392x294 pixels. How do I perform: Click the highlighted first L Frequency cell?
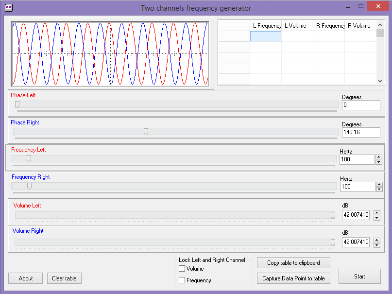266,36
